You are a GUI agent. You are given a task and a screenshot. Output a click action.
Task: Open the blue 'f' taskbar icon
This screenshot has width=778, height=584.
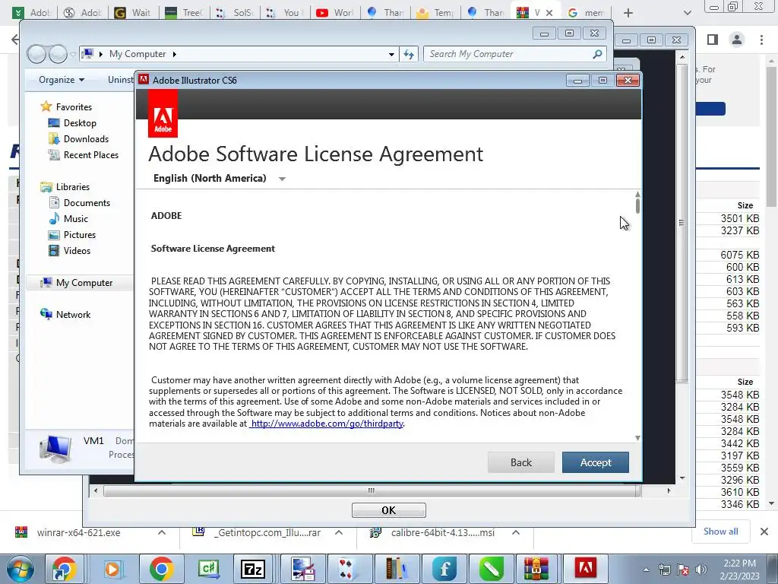point(444,569)
